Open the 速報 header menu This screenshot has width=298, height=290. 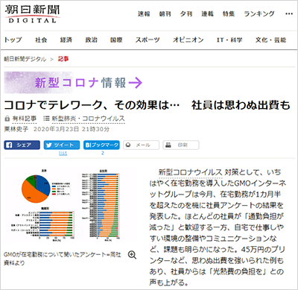[x=144, y=14]
